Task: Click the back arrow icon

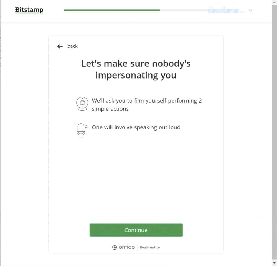Action: pyautogui.click(x=60, y=46)
